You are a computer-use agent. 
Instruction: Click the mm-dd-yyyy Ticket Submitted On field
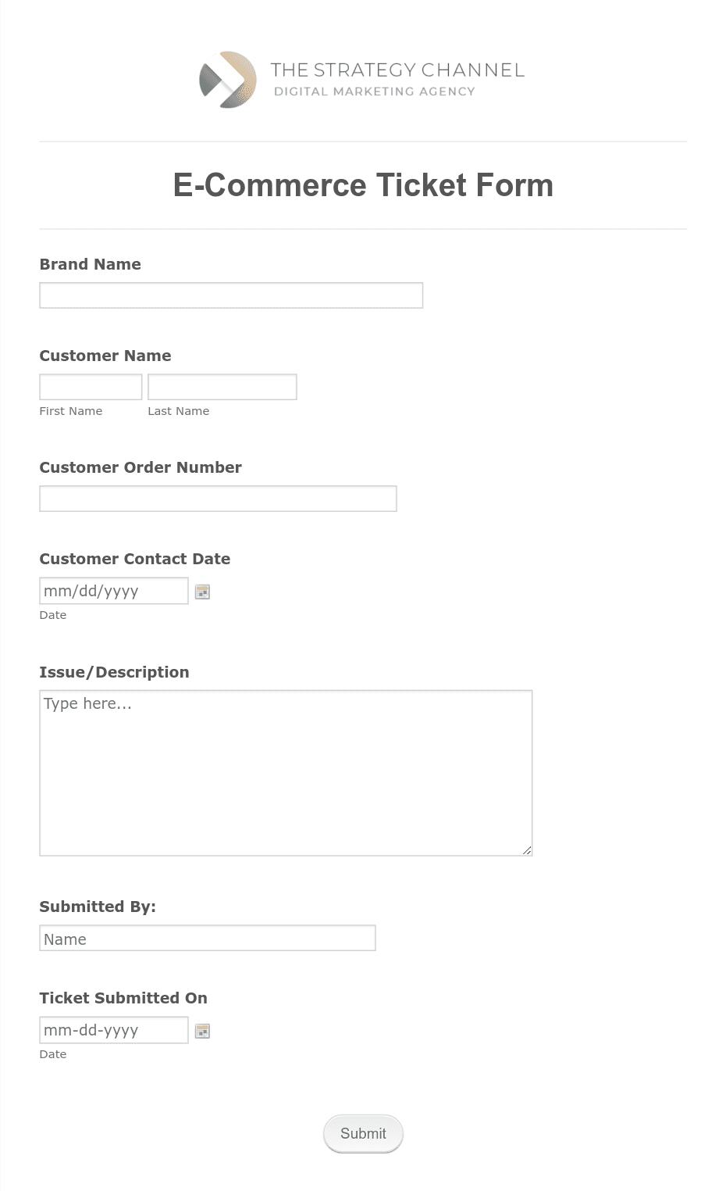114,1030
